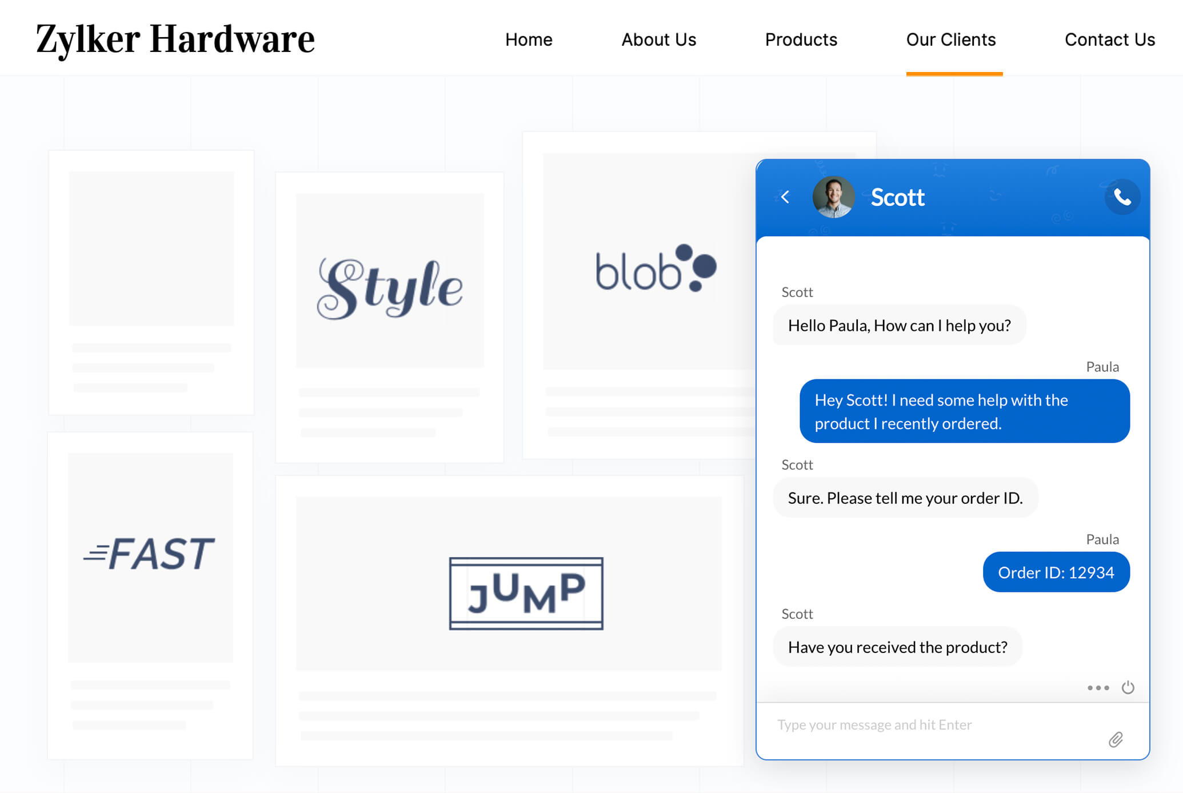Open the 'Our Clients' navigation tab

[x=951, y=38]
